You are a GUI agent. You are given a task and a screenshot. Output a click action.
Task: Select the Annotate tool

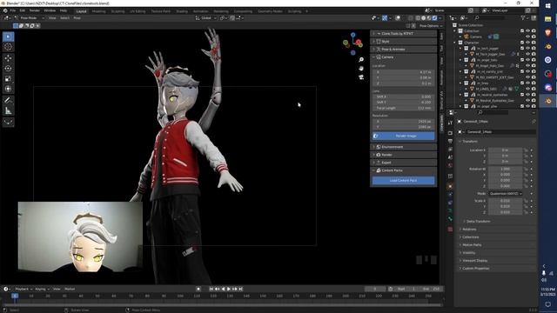pos(8,101)
